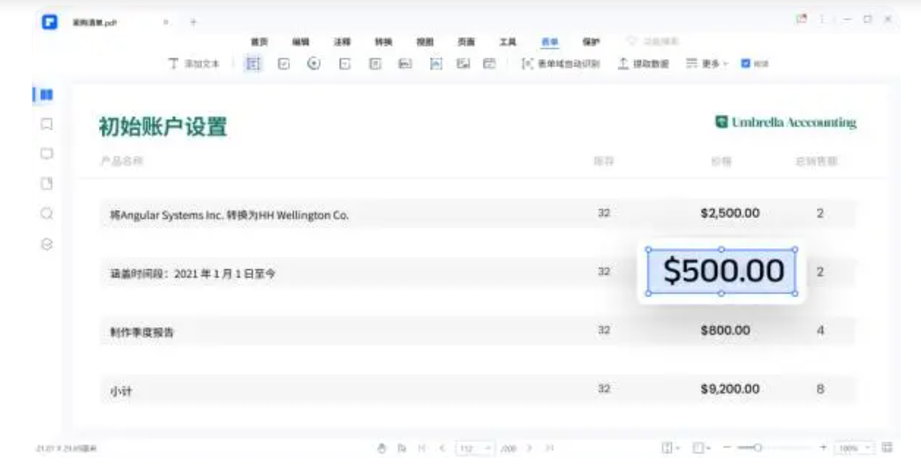Open the attachments sidebar panel
This screenshot has width=921, height=465.
tap(47, 184)
